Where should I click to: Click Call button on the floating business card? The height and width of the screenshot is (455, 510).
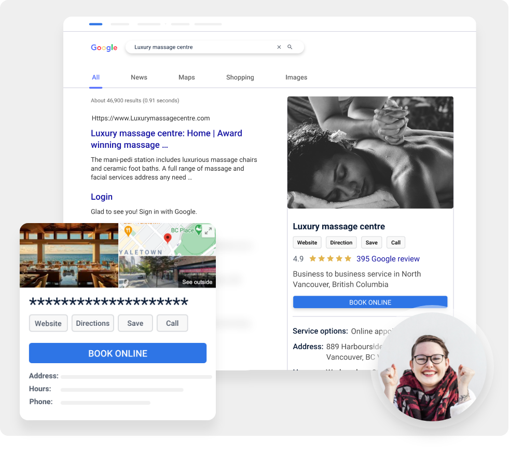click(172, 323)
